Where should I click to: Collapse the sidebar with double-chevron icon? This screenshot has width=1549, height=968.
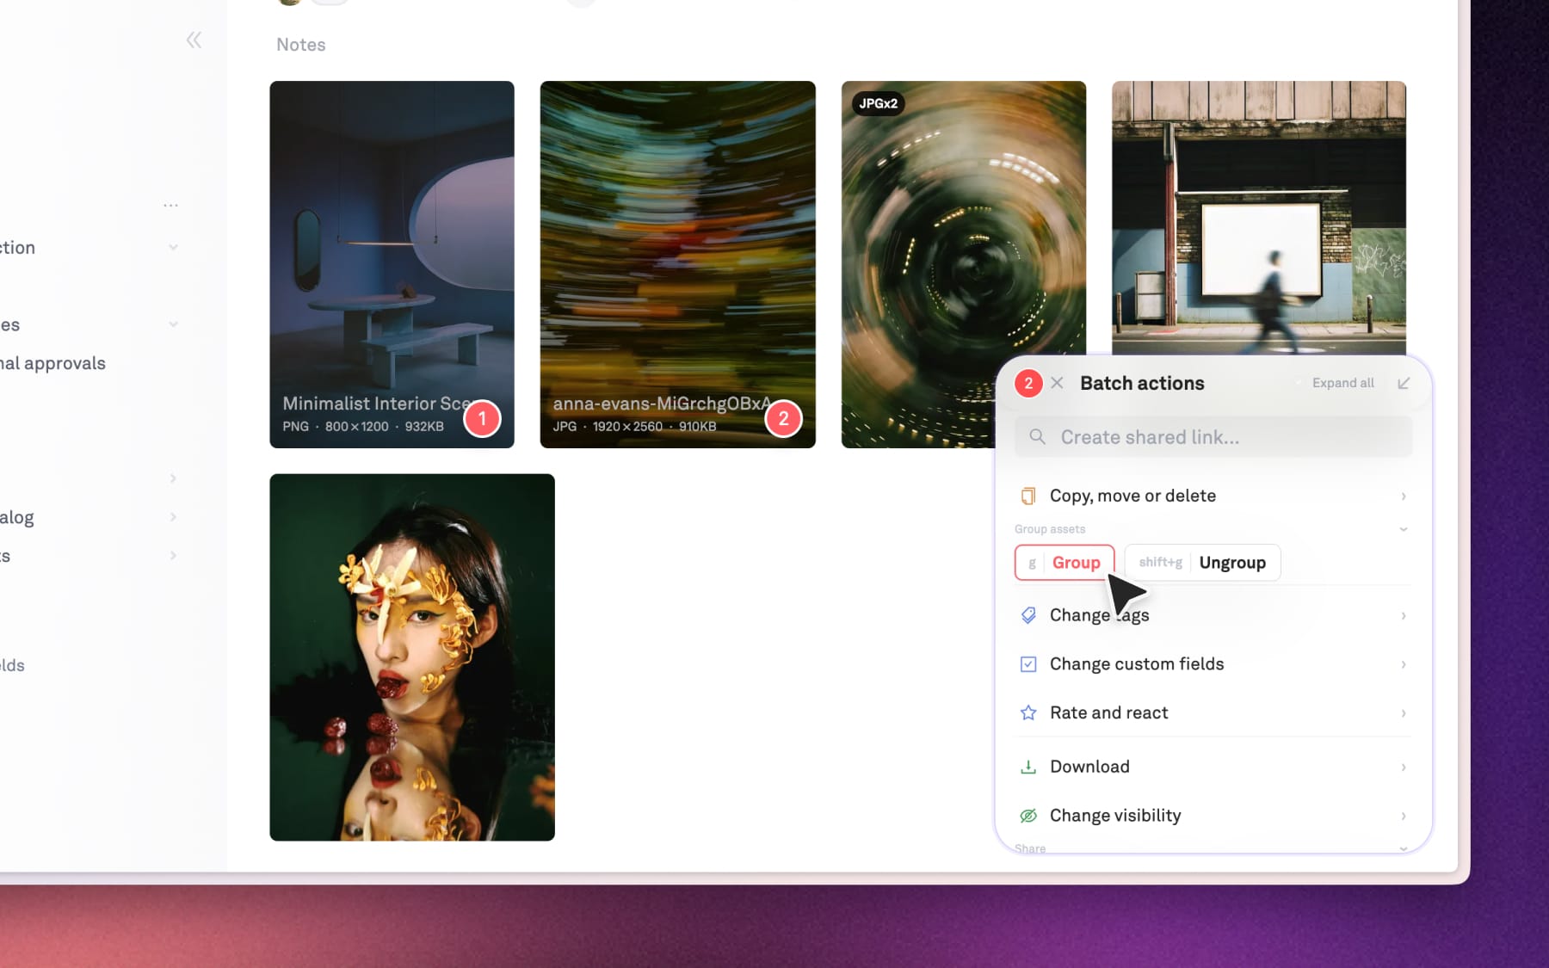point(194,40)
